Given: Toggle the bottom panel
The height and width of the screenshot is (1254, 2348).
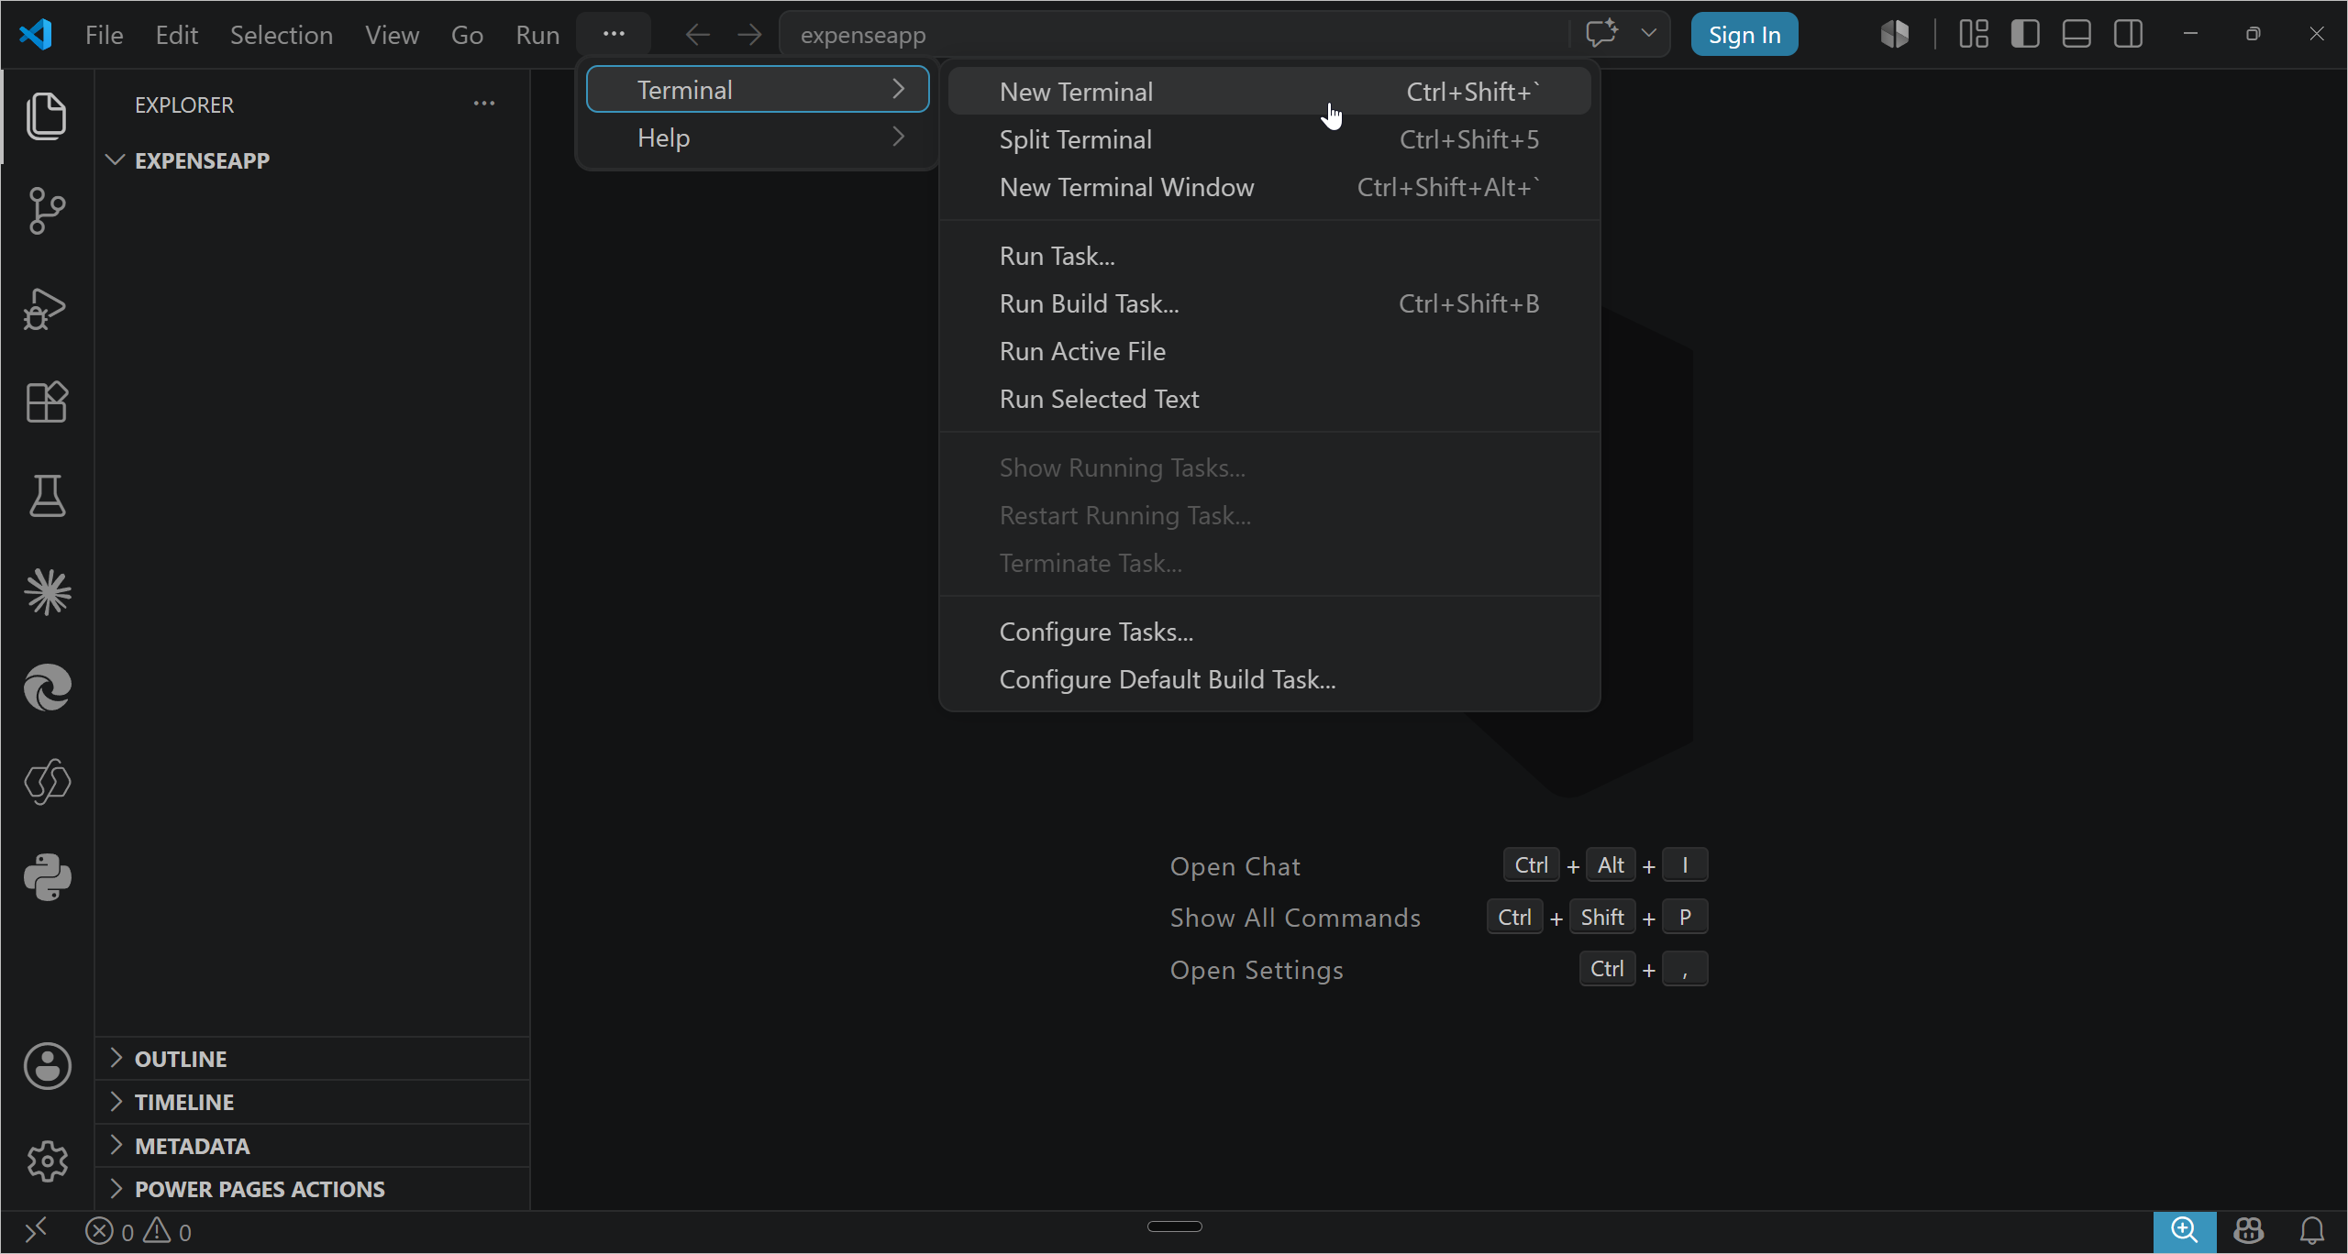Looking at the screenshot, I should [2077, 34].
